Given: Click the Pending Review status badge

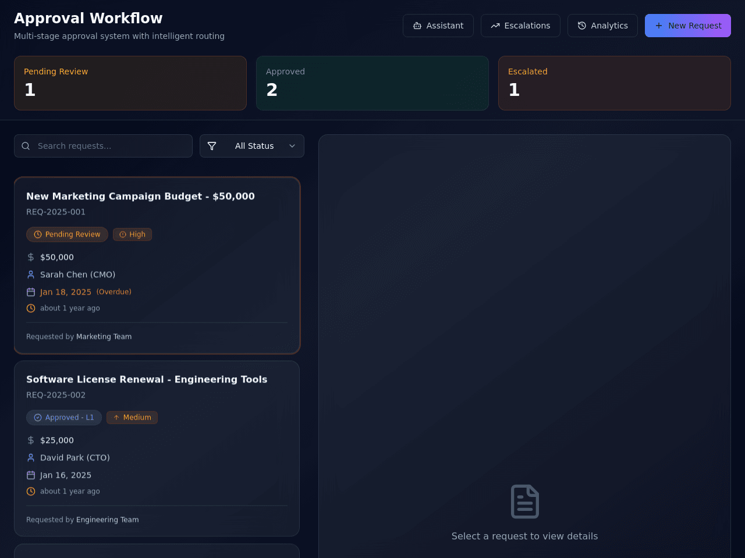Looking at the screenshot, I should (x=67, y=234).
